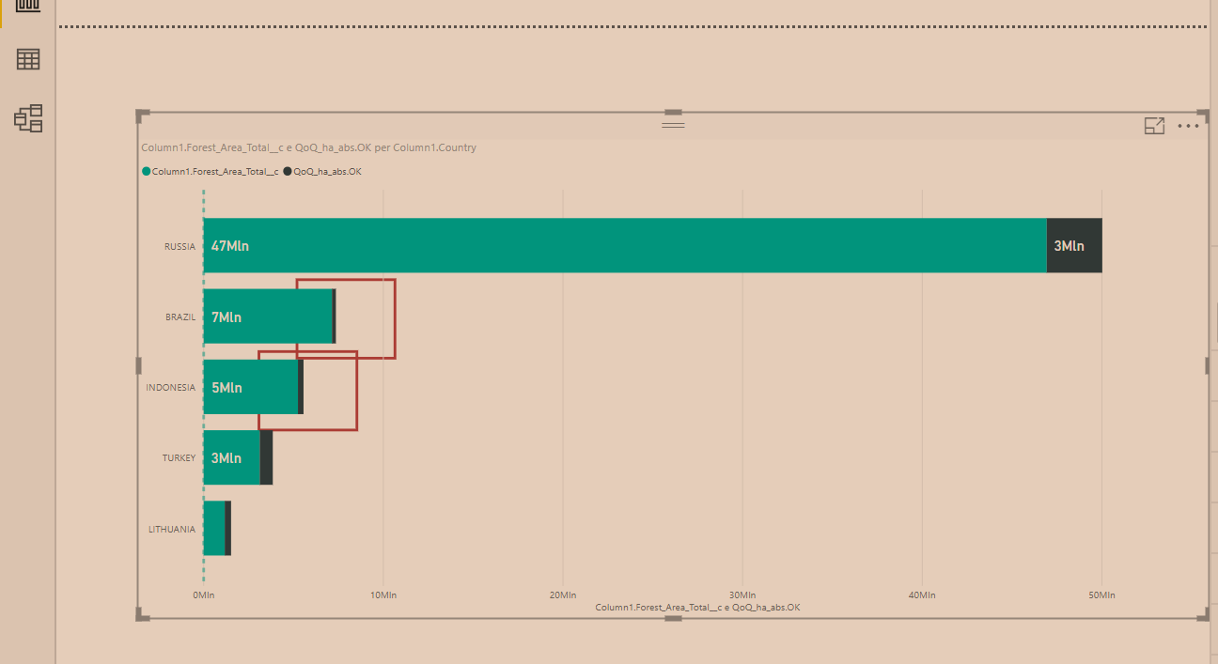Switch to the Data view table icon

(x=28, y=59)
